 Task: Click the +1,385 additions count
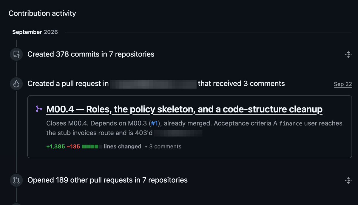[x=55, y=146]
